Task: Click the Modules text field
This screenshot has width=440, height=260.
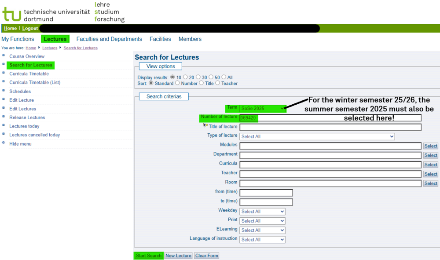Action: point(330,146)
